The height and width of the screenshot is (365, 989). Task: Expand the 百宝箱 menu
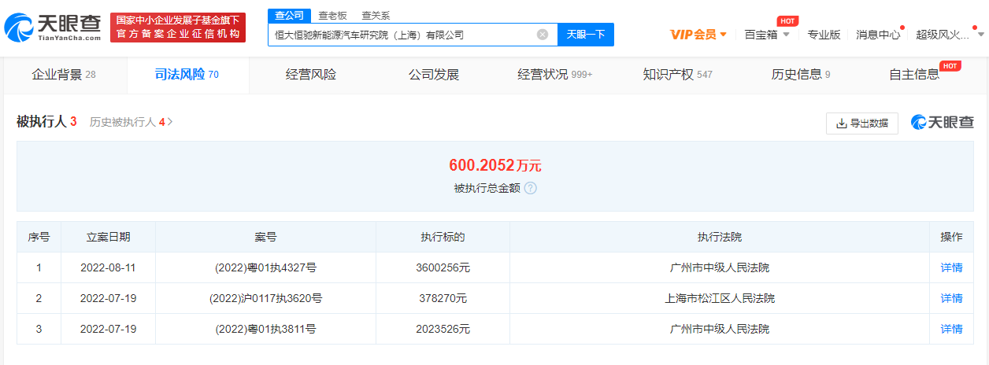767,35
